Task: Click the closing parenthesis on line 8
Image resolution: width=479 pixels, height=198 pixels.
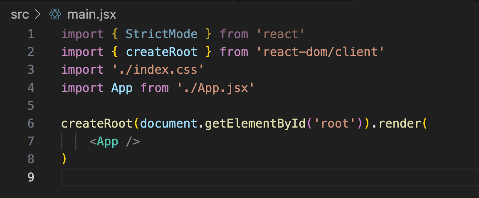Action: pyautogui.click(x=64, y=159)
